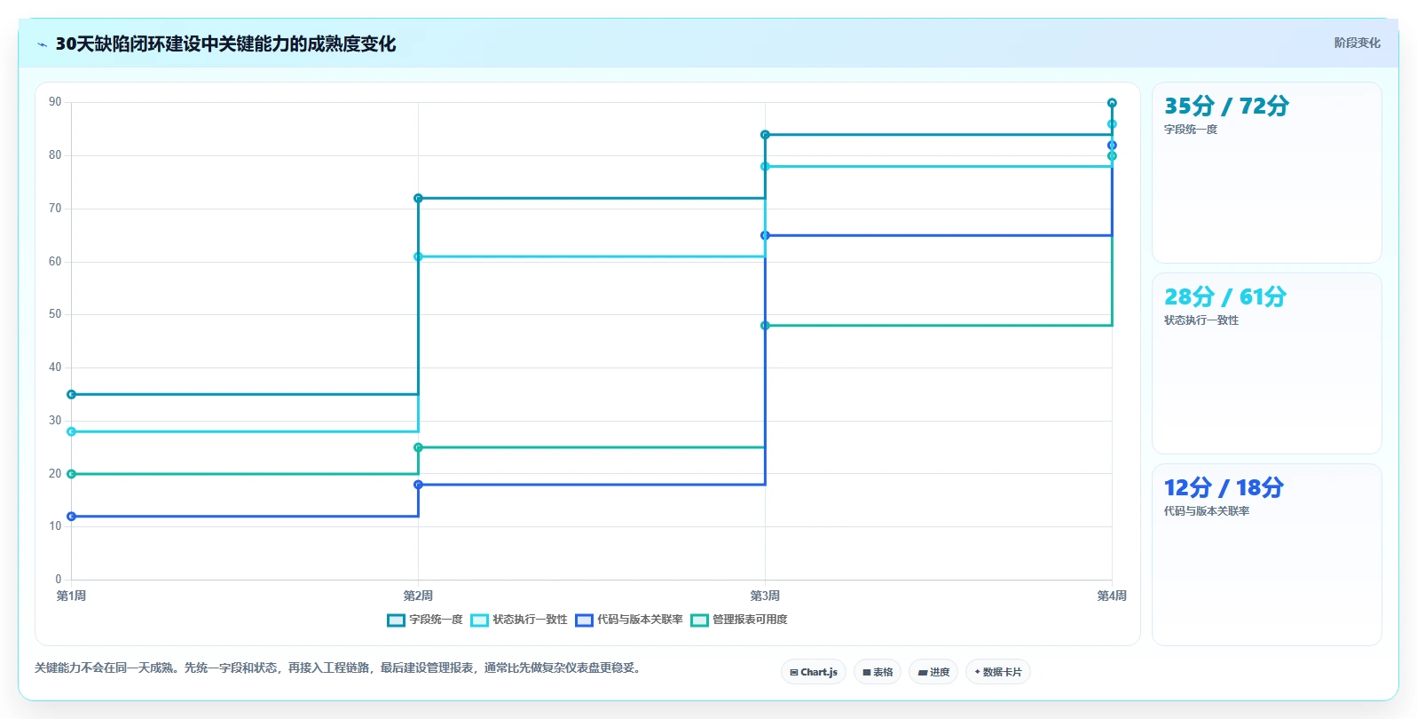Select the 字段统一度 data point at 第2周 (72)
This screenshot has width=1417, height=719.
418,198
